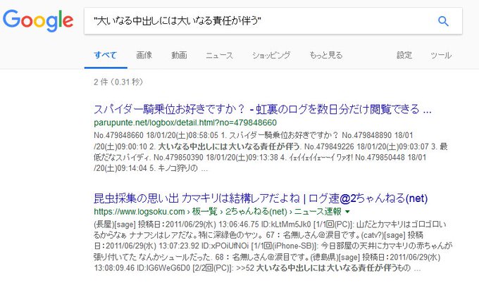Click bold snippet phrase in parupunte result
Image resolution: width=479 pixels, height=285 pixels.
click(x=230, y=146)
